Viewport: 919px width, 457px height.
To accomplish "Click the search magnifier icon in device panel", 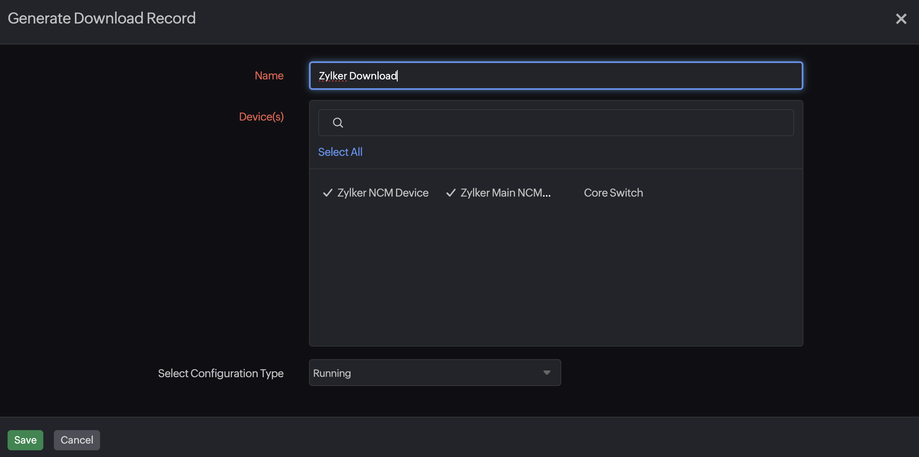I will [x=338, y=122].
